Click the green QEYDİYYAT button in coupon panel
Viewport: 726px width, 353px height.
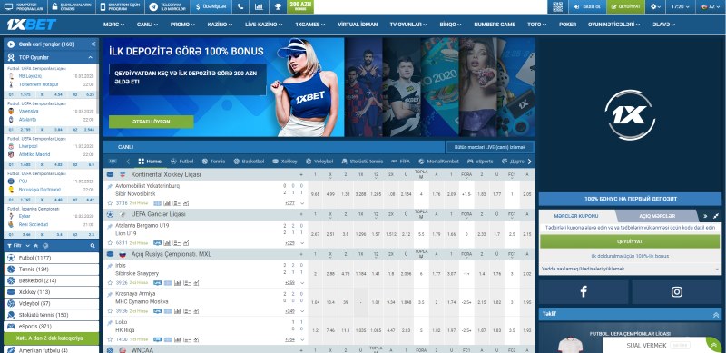(x=630, y=241)
